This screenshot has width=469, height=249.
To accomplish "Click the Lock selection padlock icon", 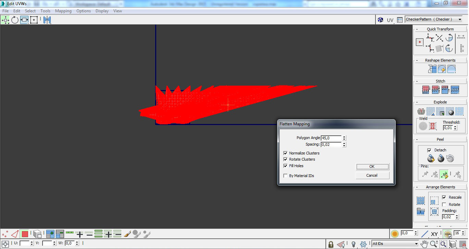I will pyautogui.click(x=331, y=244).
